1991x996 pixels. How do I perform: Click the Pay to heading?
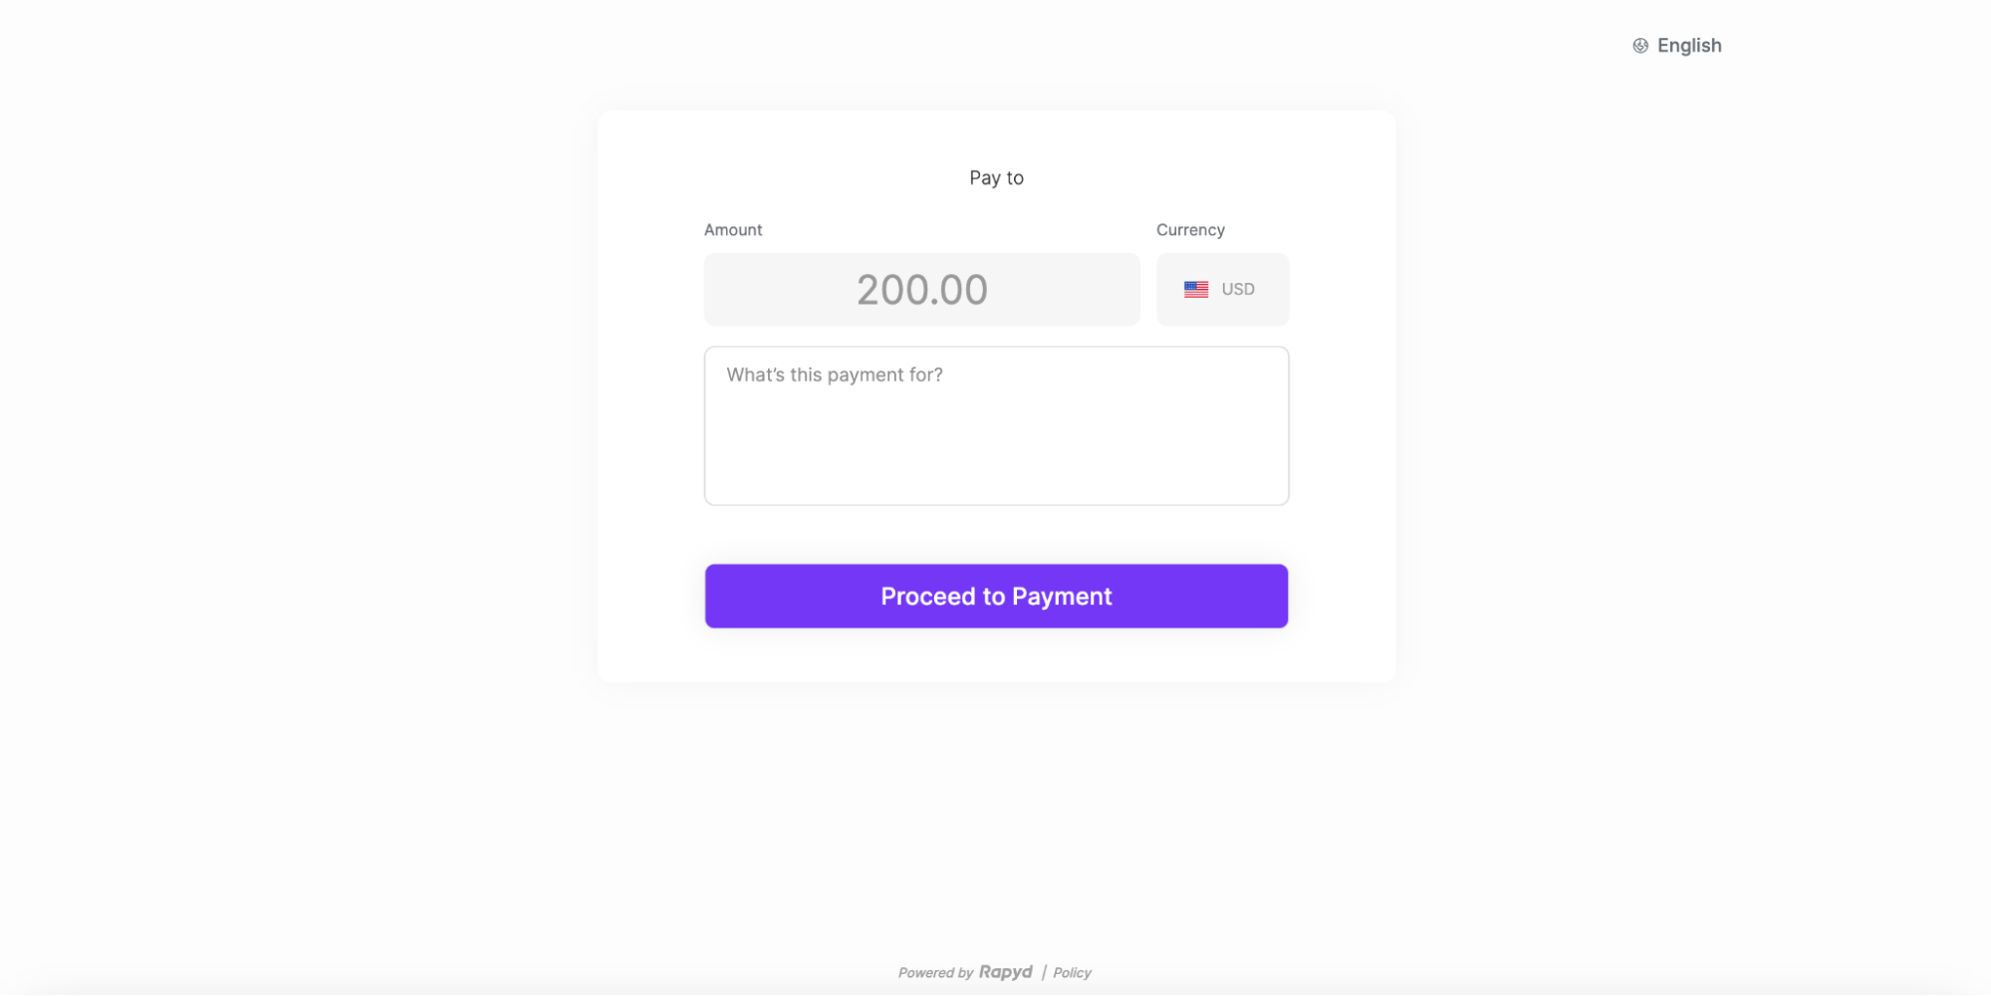(x=996, y=177)
